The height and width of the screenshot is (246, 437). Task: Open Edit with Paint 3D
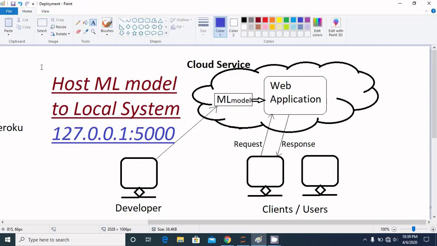click(336, 27)
